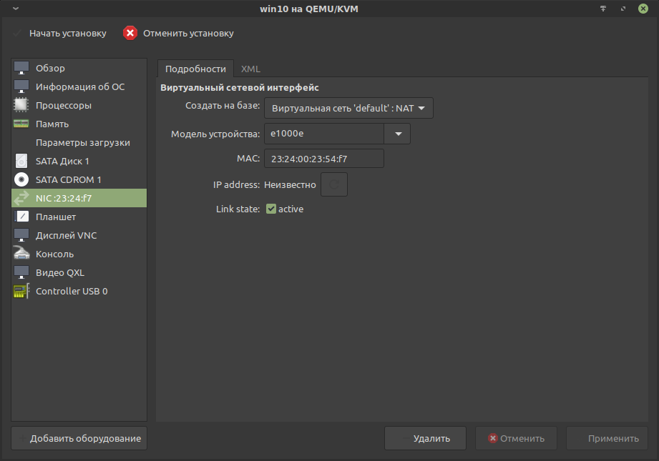The height and width of the screenshot is (461, 659).
Task: Select the SATA CDROM 1 disc icon
Action: [21, 179]
